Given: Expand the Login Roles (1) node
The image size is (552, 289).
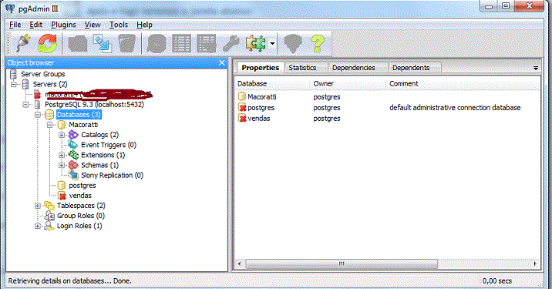Looking at the screenshot, I should pos(38,226).
